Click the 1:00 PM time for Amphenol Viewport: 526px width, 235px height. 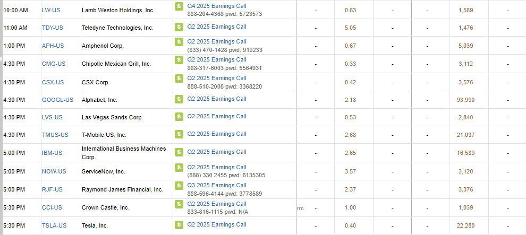14,46
